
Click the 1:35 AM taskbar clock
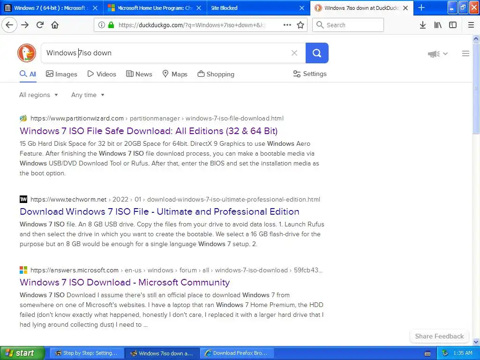click(x=463, y=353)
